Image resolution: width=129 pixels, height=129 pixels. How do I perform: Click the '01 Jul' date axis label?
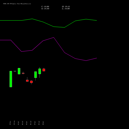click(18, 123)
